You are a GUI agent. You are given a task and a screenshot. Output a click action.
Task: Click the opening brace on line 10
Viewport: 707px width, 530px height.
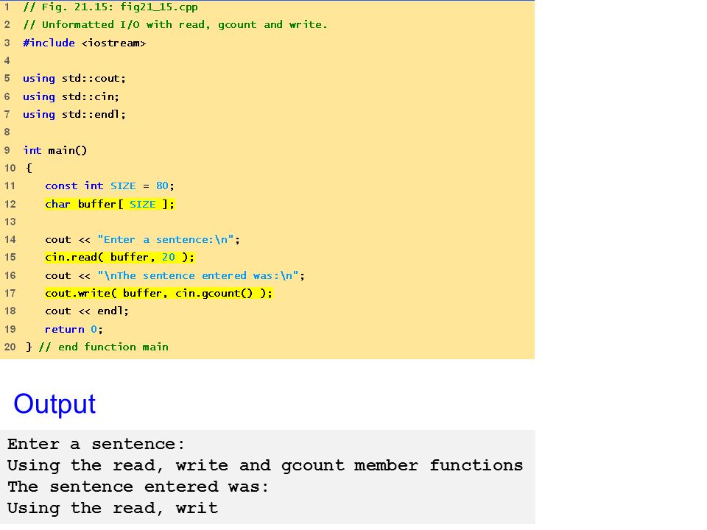pyautogui.click(x=29, y=168)
